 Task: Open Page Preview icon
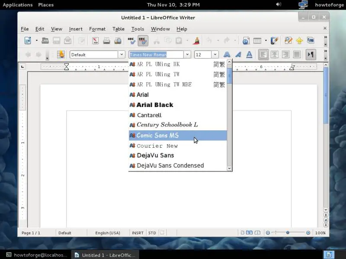click(x=118, y=40)
